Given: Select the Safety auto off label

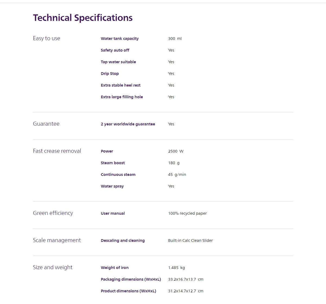Looking at the screenshot, I should (115, 50).
